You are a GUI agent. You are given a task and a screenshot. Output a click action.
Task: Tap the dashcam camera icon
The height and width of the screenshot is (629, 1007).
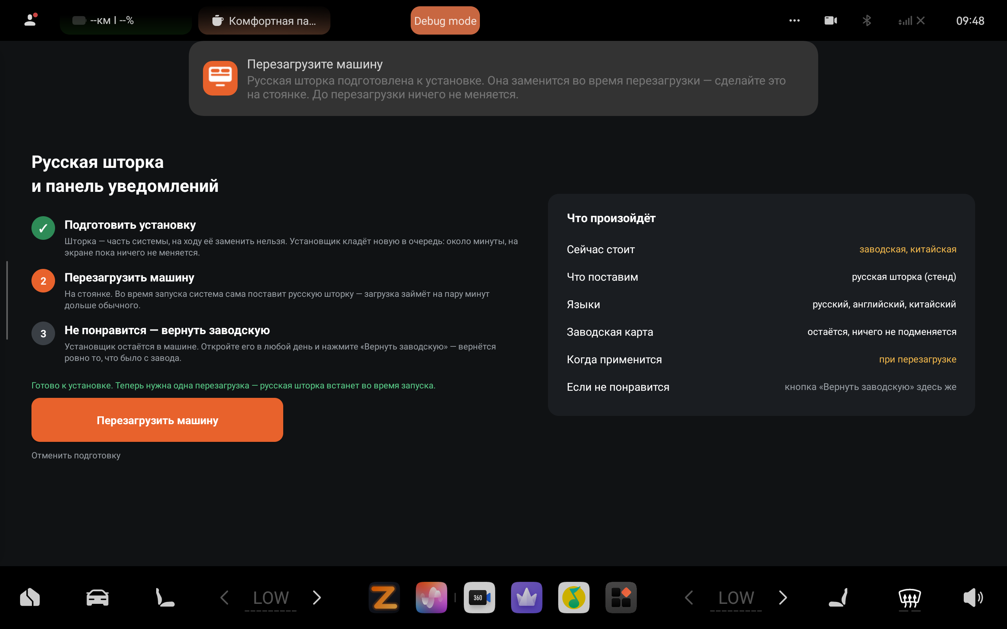(x=830, y=20)
